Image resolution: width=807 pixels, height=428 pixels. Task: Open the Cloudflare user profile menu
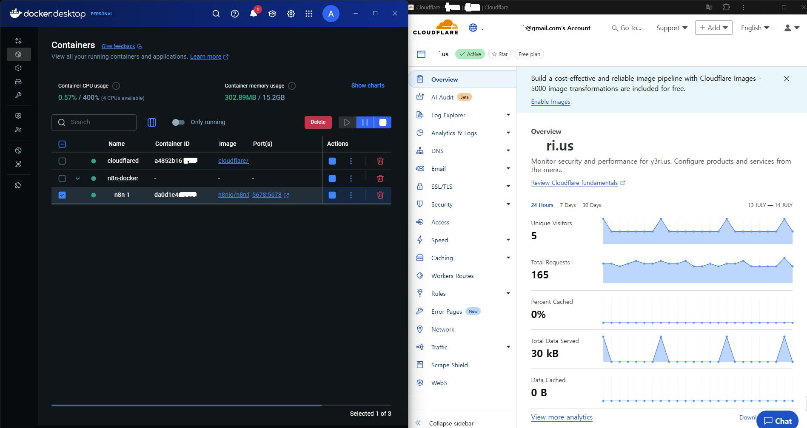[x=792, y=28]
